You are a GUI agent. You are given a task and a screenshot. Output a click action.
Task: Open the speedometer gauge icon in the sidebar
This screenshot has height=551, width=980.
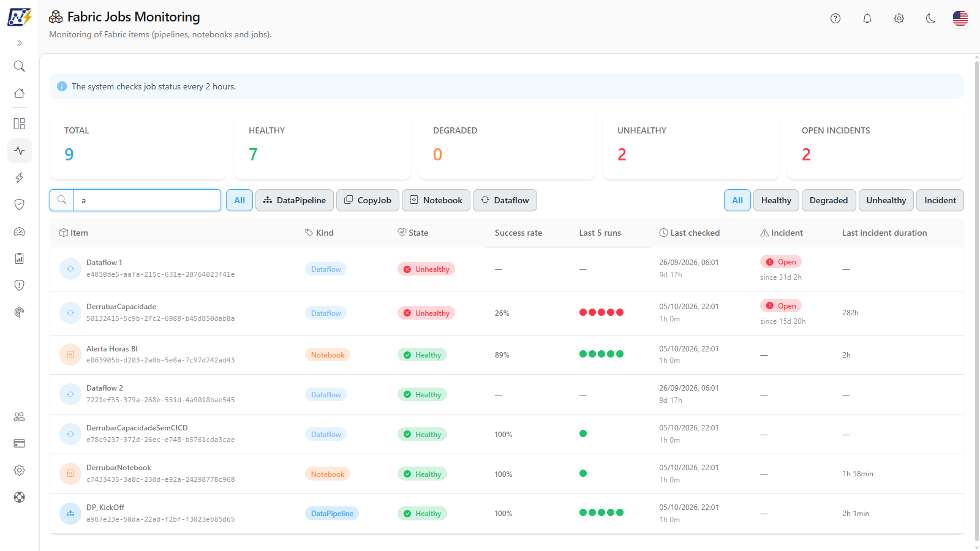click(x=20, y=231)
